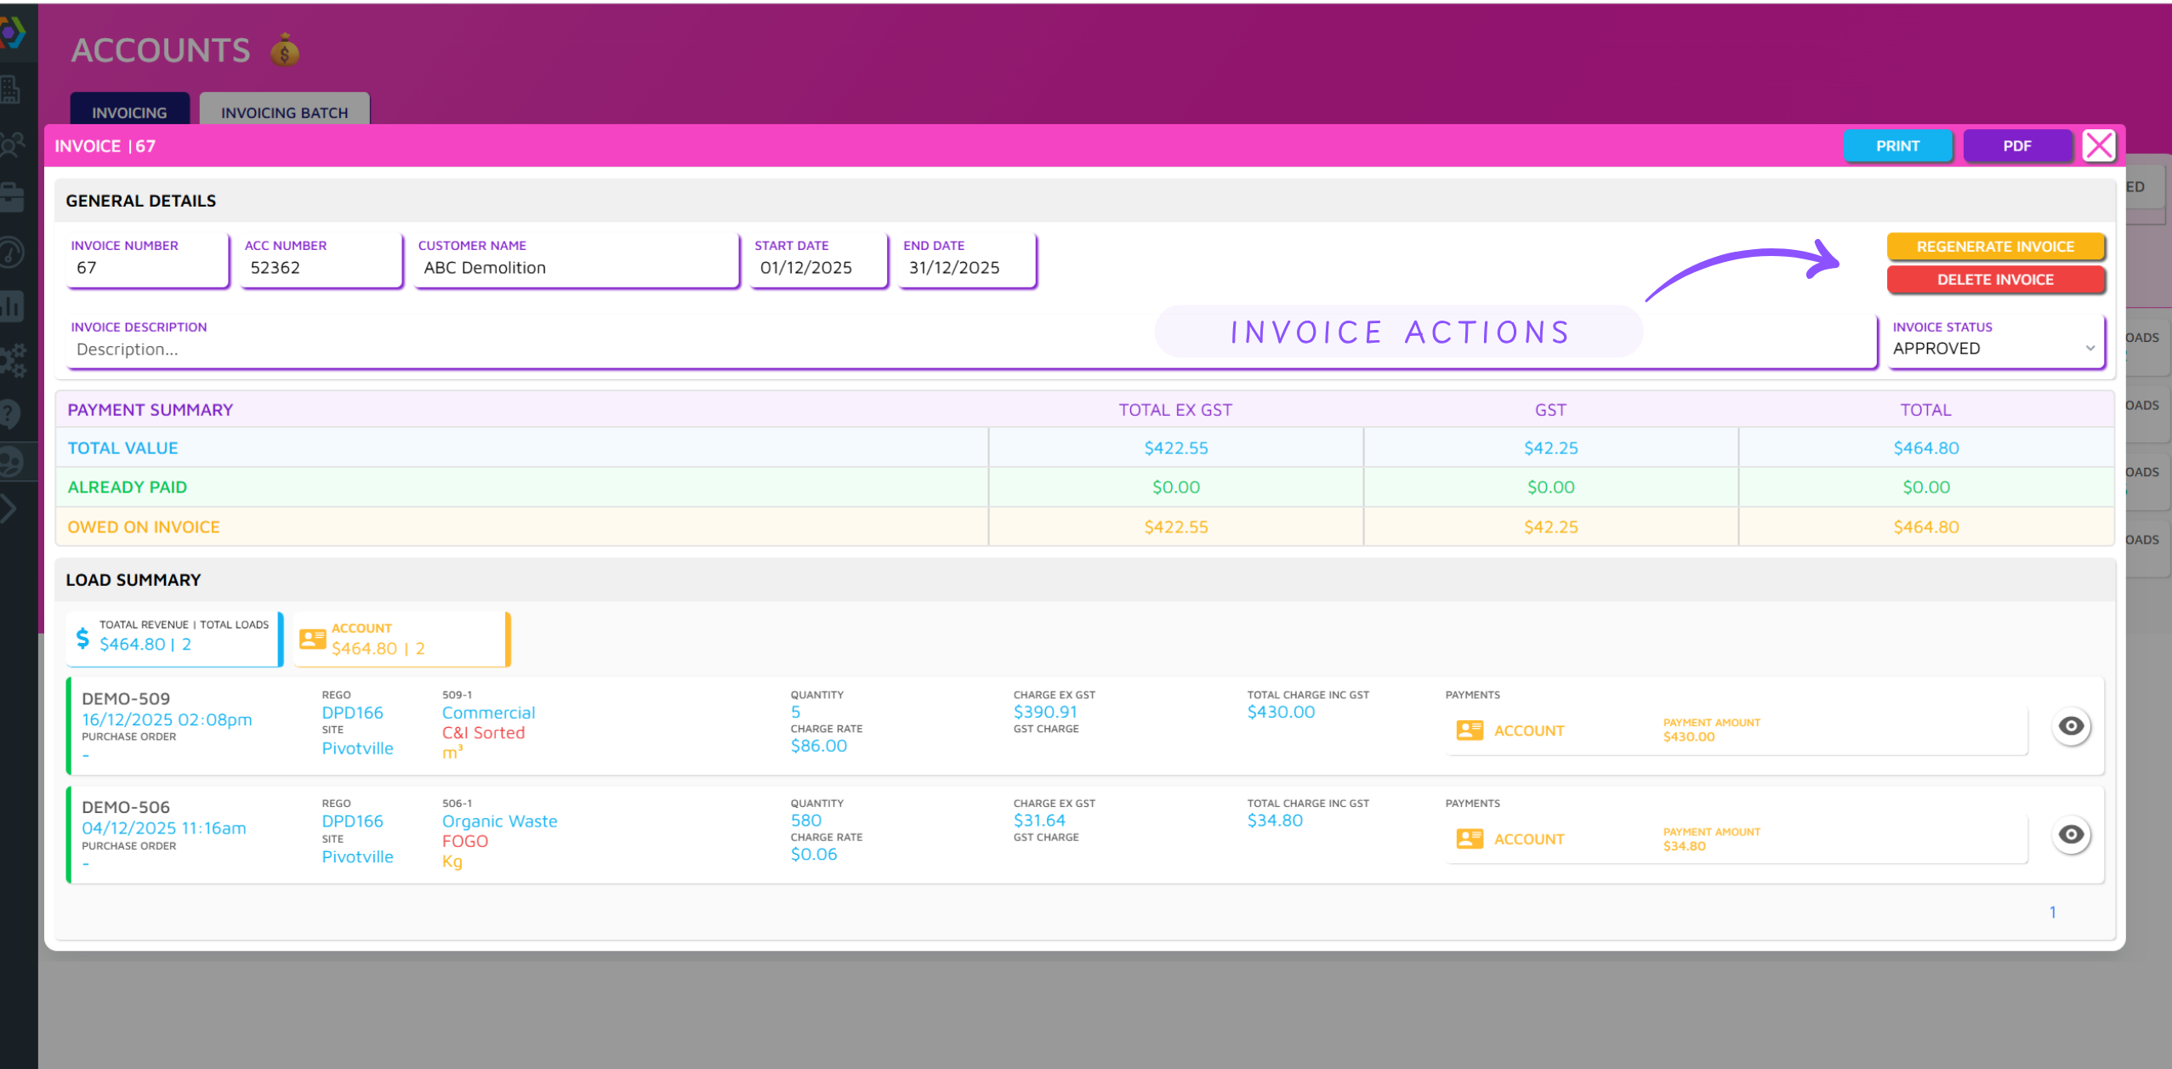Select the toolbox icon in the sidebar
Image resolution: width=2172 pixels, height=1069 pixels.
point(12,198)
